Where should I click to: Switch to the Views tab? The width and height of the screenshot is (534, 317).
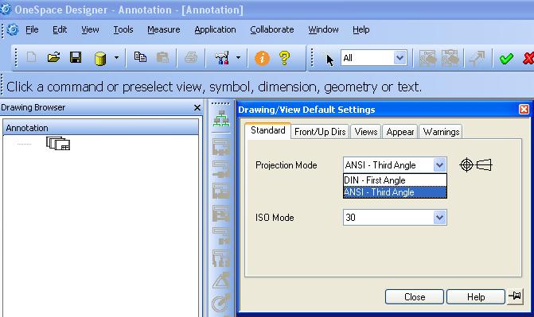tap(366, 132)
